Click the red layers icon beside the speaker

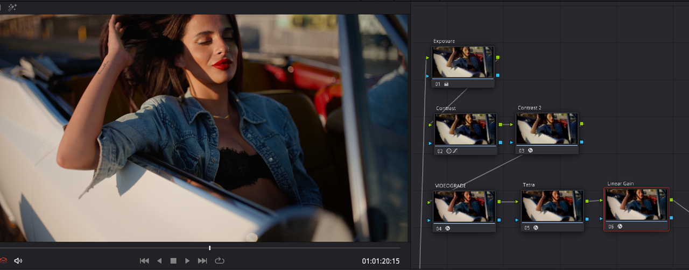click(x=3, y=261)
